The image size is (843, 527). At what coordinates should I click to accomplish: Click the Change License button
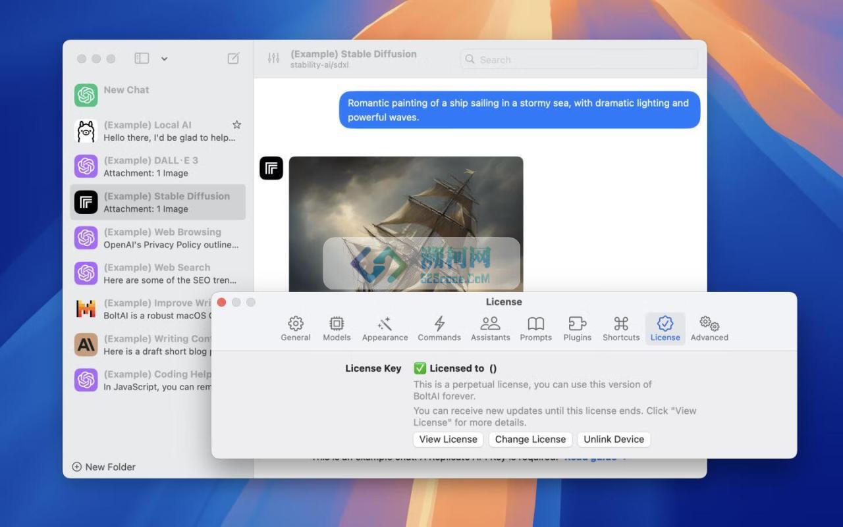[530, 439]
